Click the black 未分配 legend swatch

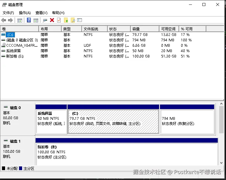point(4,168)
